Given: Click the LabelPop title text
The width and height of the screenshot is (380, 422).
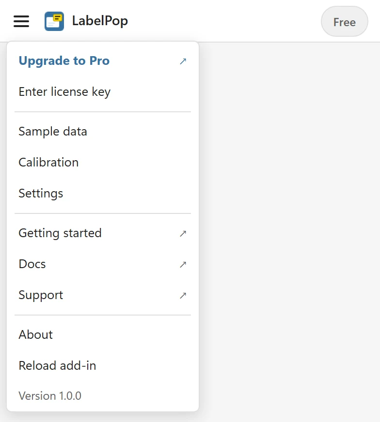Looking at the screenshot, I should tap(100, 21).
